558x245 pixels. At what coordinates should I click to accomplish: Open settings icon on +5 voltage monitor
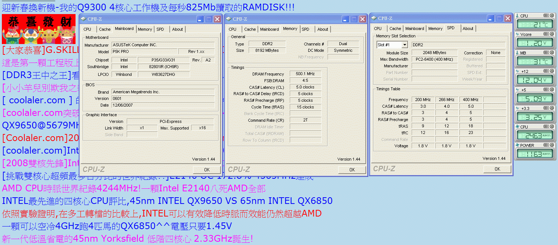point(546,90)
